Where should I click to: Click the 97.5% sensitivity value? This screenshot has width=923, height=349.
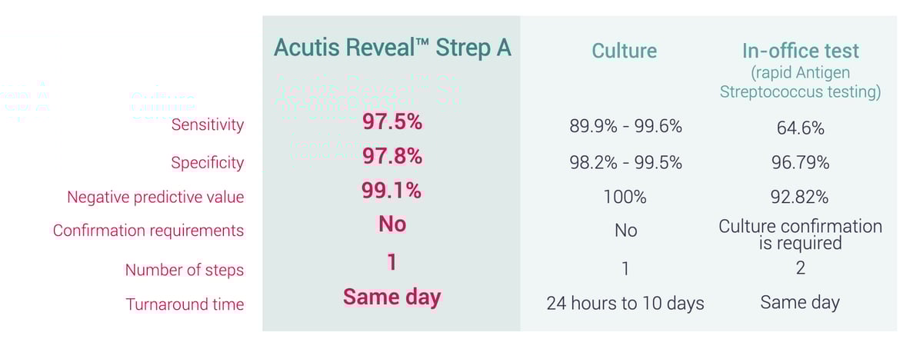pyautogui.click(x=392, y=122)
